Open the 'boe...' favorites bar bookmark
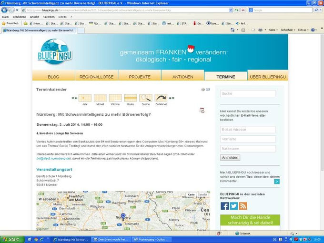This screenshot has height=243, width=324. (213, 23)
